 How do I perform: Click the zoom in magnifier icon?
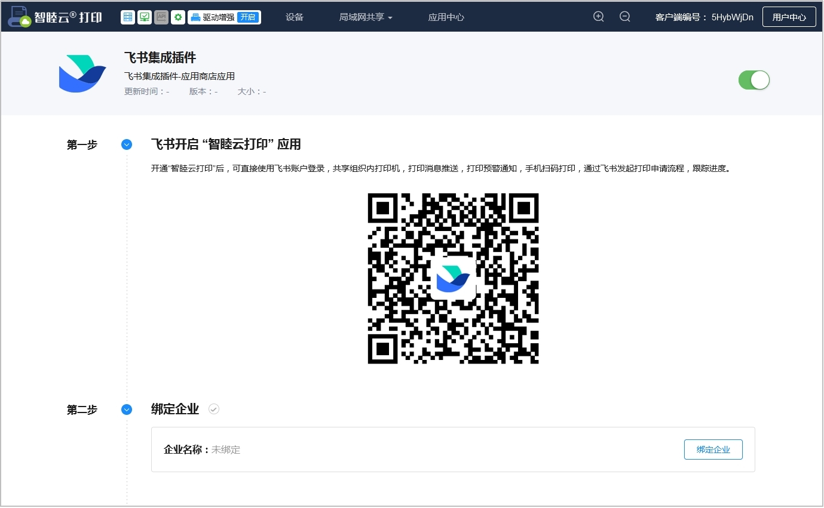[599, 17]
